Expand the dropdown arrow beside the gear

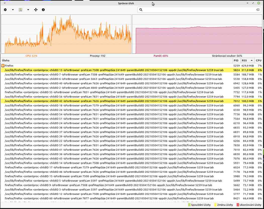(13, 10)
